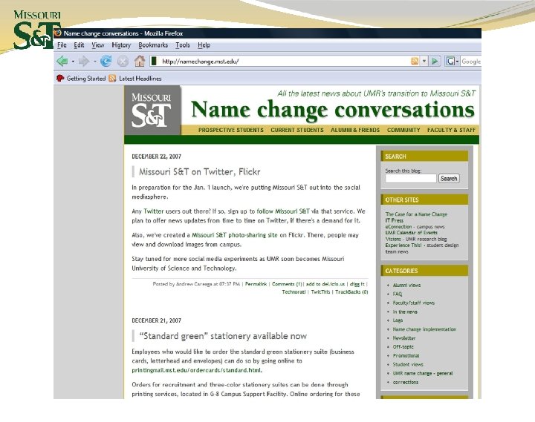Viewport: 535px width, 422px height.
Task: Open the In the news category
Action: click(x=405, y=311)
